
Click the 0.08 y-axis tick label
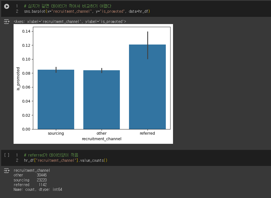[x=26, y=73]
